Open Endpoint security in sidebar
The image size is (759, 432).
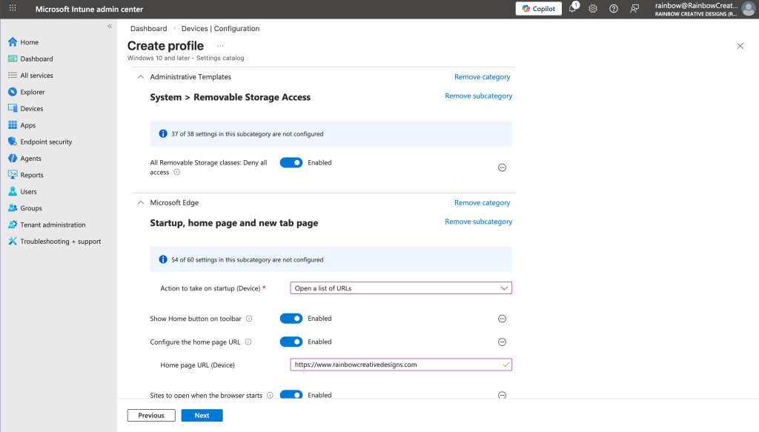point(46,142)
